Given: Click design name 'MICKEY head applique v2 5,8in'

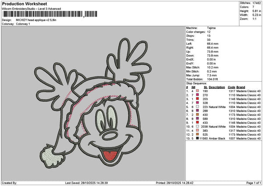Looking at the screenshot, I should click(x=36, y=20).
